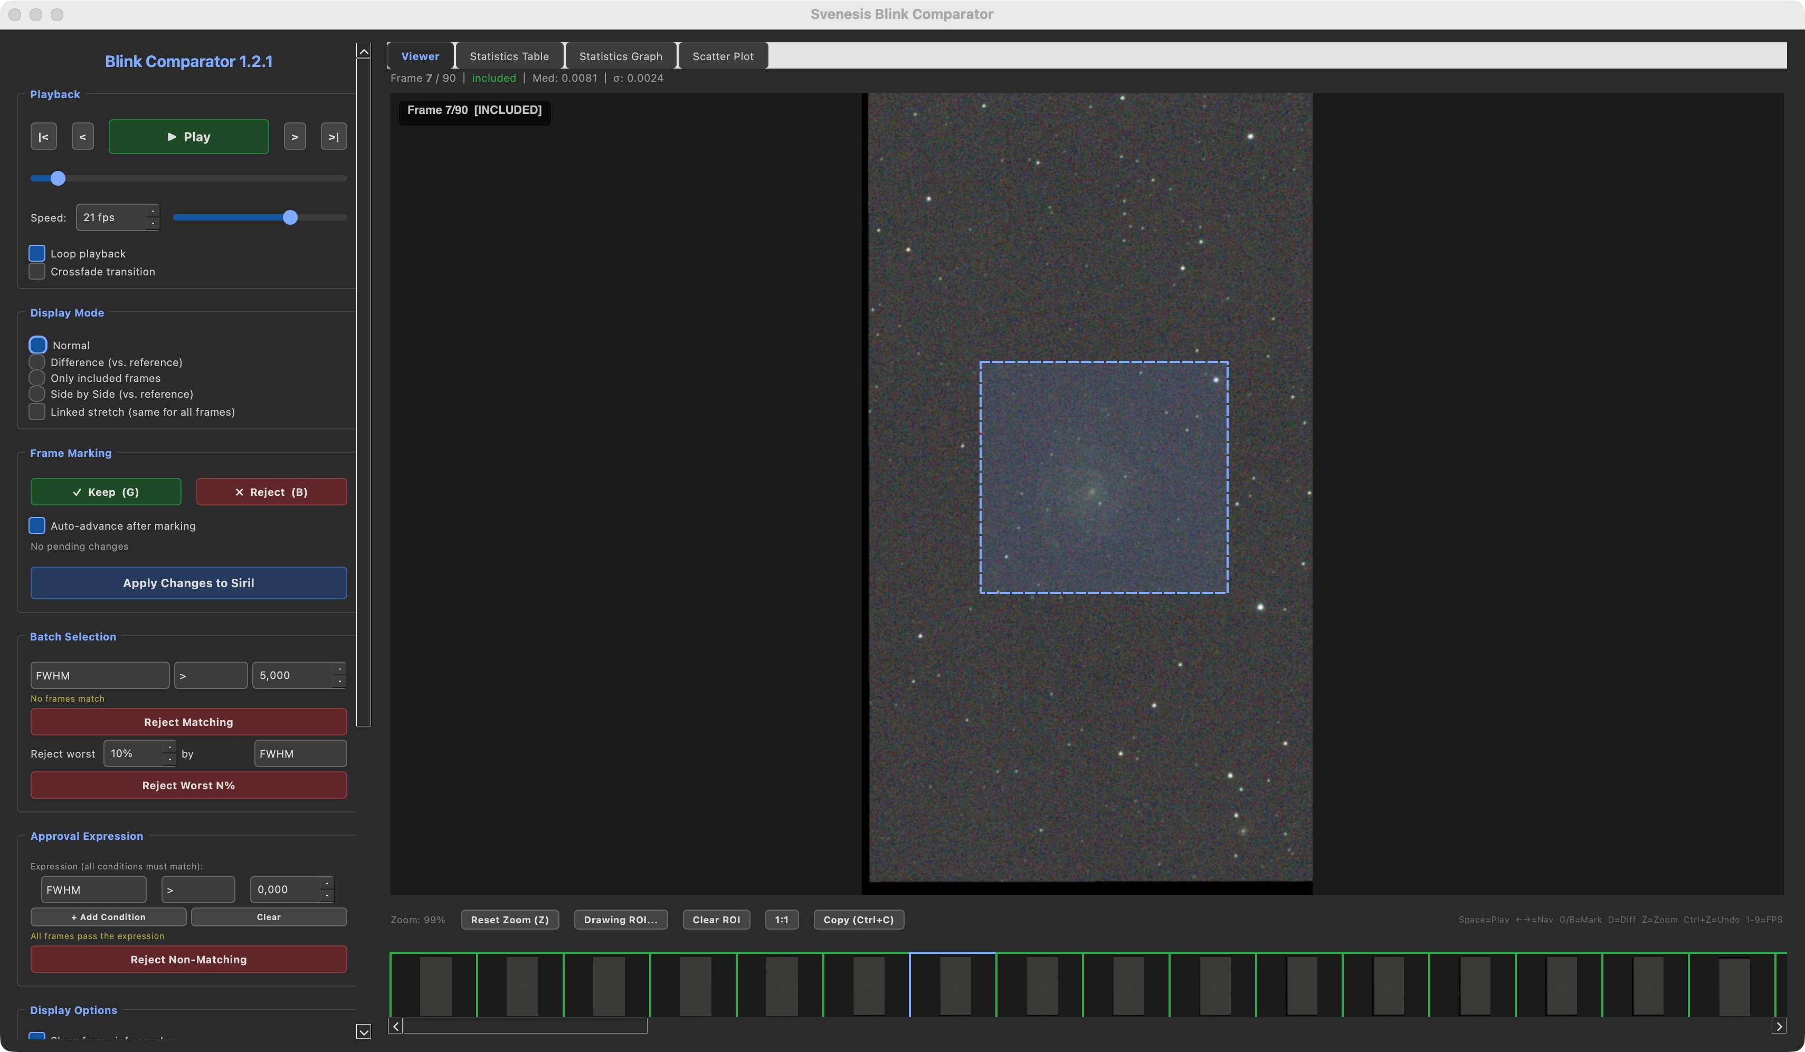Disable Loop playback

[x=36, y=253]
